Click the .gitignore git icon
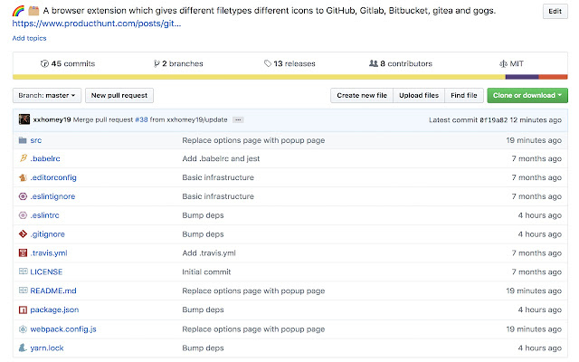Image resolution: width=579 pixels, height=362 pixels. [x=23, y=233]
